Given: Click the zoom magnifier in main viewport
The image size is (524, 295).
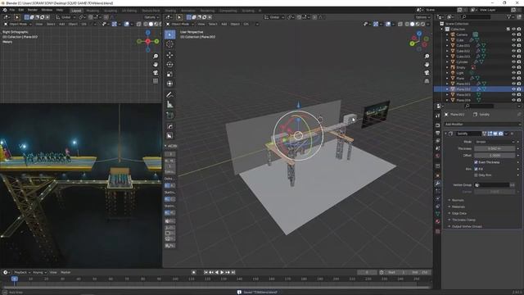Looking at the screenshot, I should tap(427, 57).
